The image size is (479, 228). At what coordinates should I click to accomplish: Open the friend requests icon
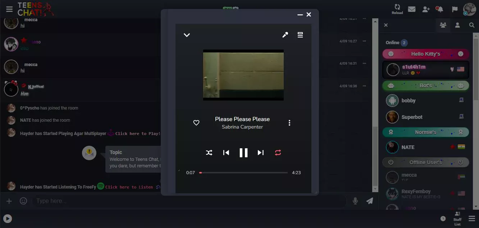click(426, 9)
